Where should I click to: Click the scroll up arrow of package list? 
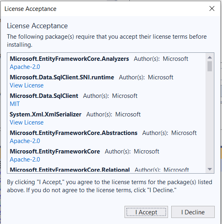pos(210,58)
